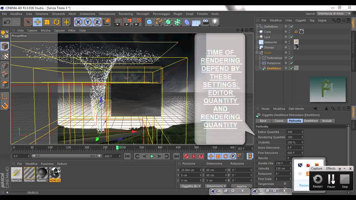Image resolution: width=356 pixels, height=200 pixels.
Task: Click the Enable Snap magnet icon
Action: 5,106
